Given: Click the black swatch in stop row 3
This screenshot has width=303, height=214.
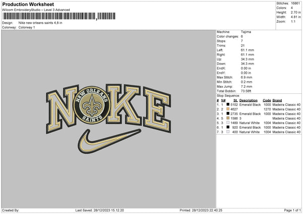Looking at the screenshot, I should pos(228,114).
